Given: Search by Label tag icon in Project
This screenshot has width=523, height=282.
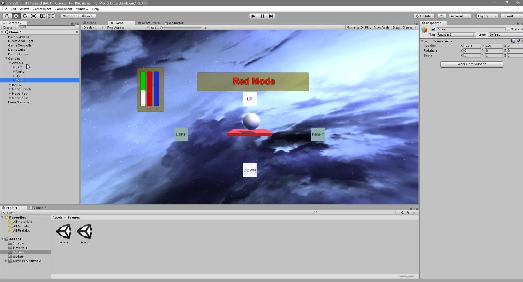Looking at the screenshot, I should pyautogui.click(x=408, y=212).
